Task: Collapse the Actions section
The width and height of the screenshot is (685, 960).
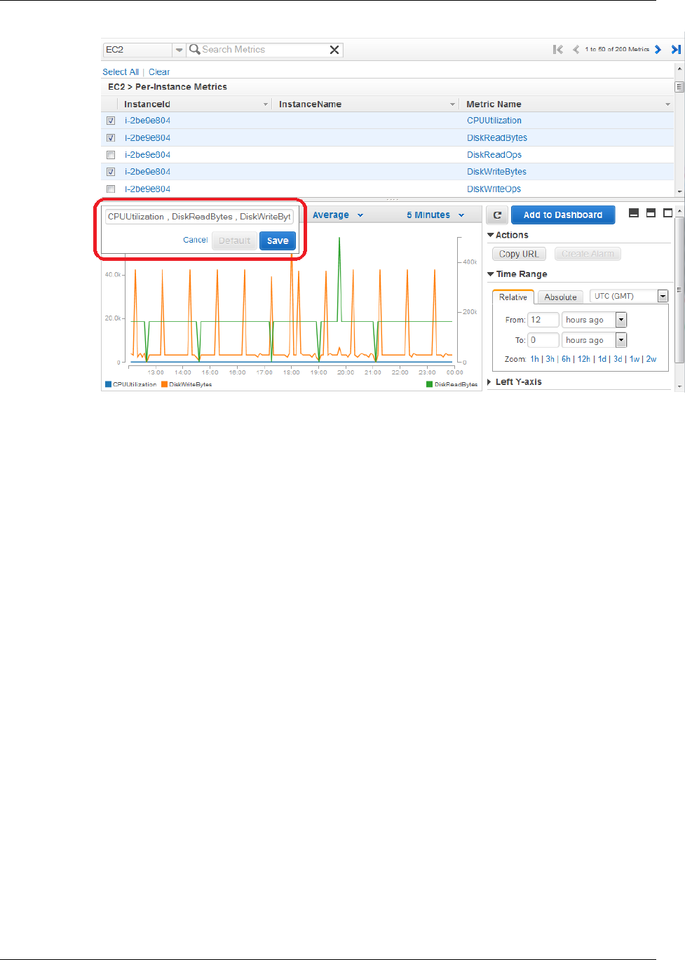Action: [491, 235]
